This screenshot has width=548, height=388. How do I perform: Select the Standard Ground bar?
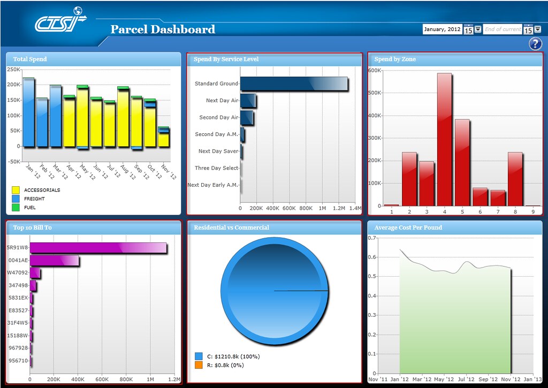(294, 84)
